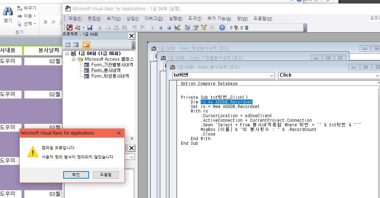Open the 도구(T) menu
The image size is (380, 198).
coord(195,19)
